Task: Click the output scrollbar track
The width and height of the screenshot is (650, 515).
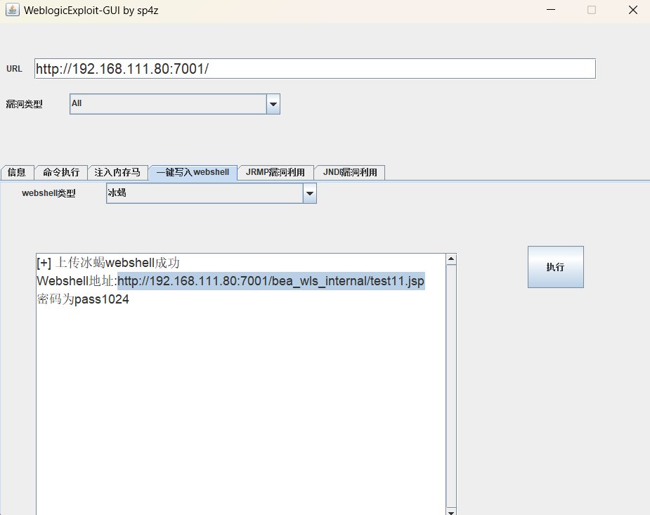Action: click(451, 385)
